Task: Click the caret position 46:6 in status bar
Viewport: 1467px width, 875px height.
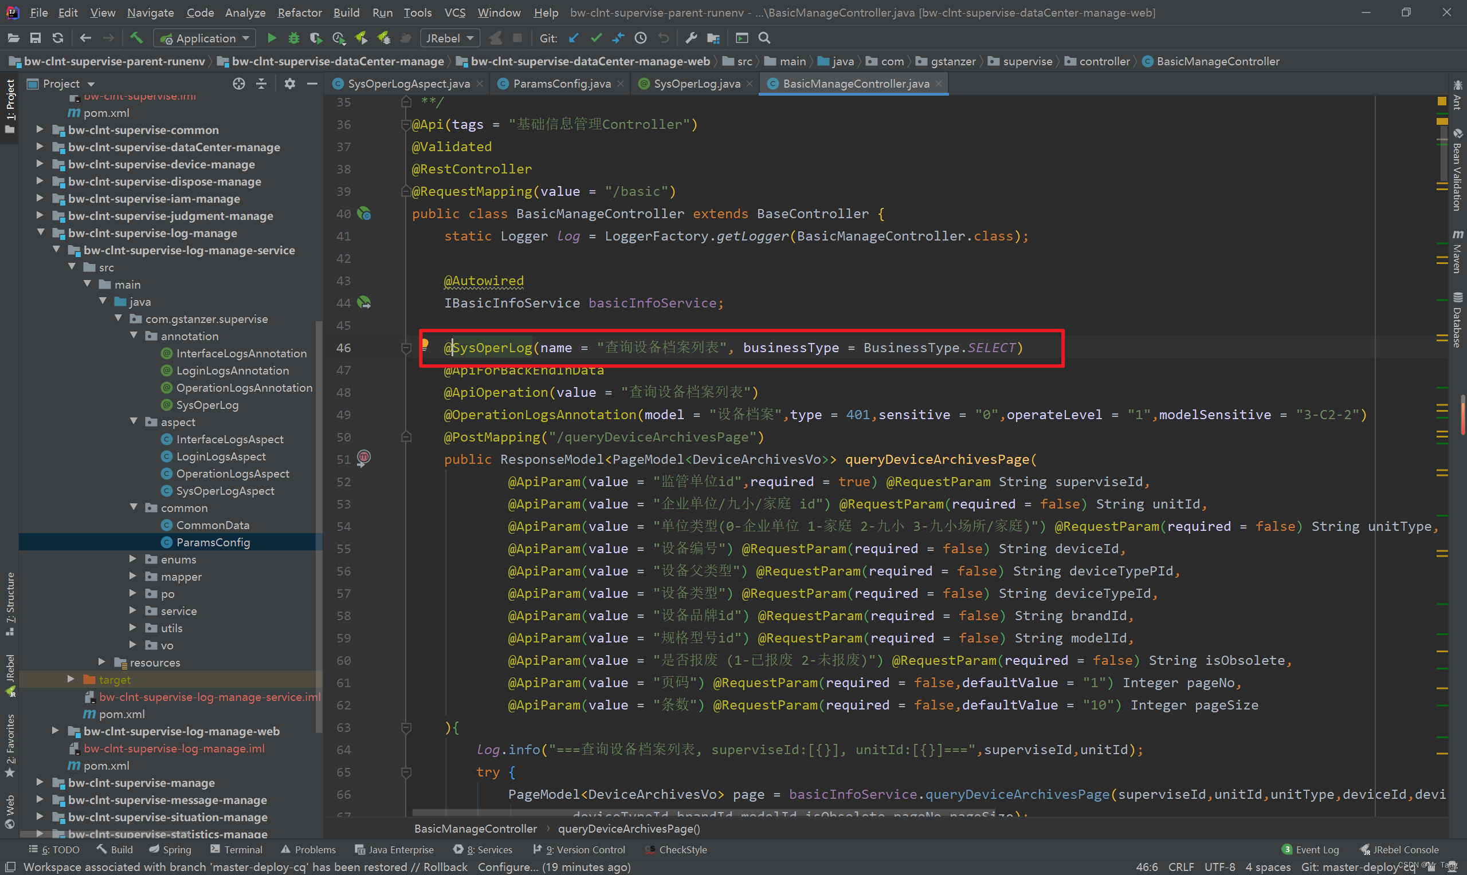Action: click(1146, 867)
